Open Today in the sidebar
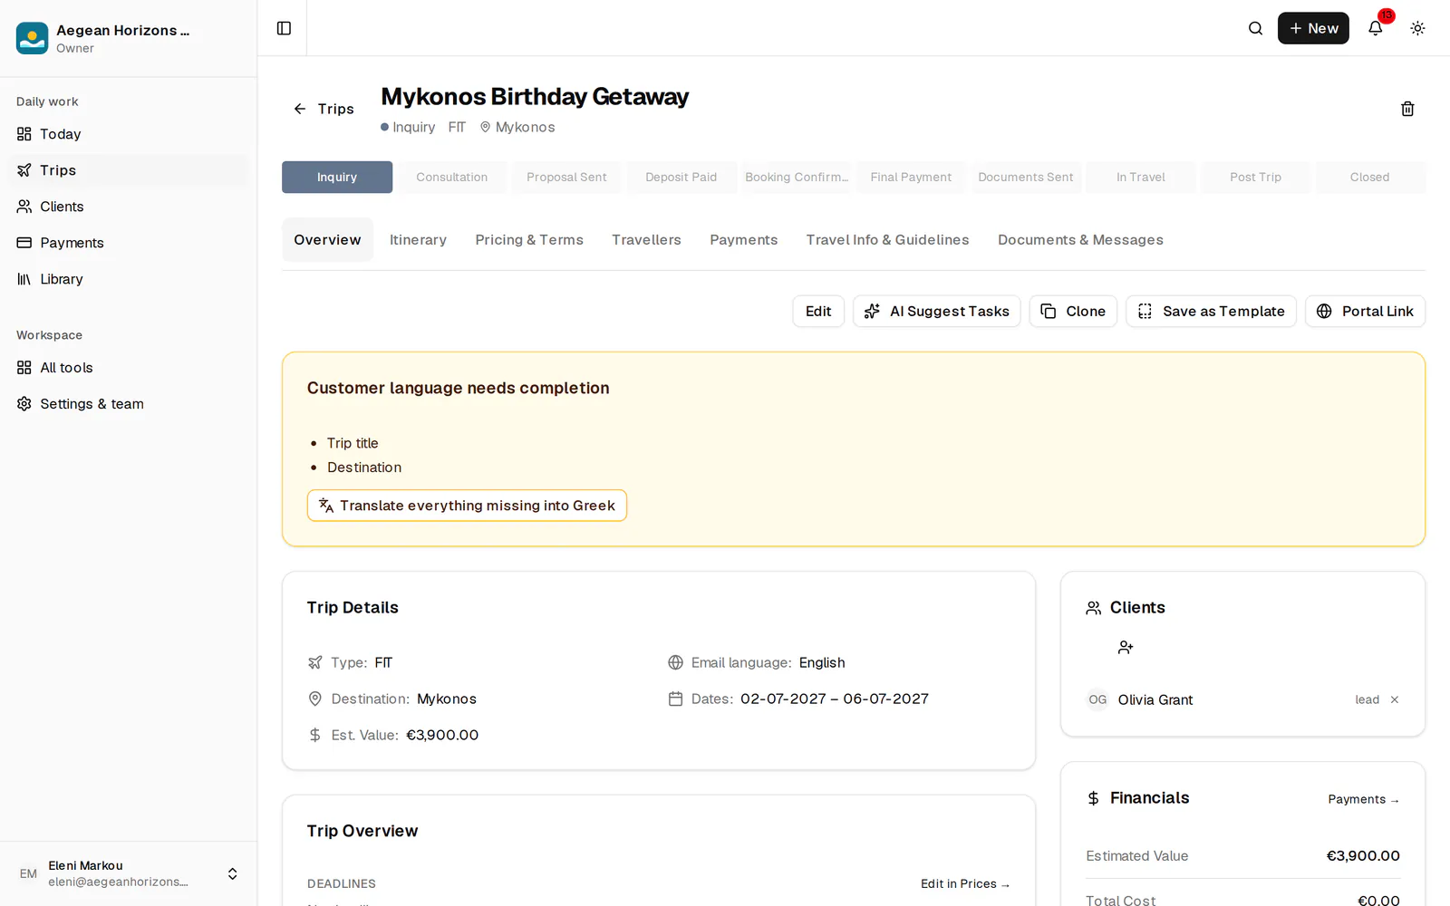 [x=128, y=134]
